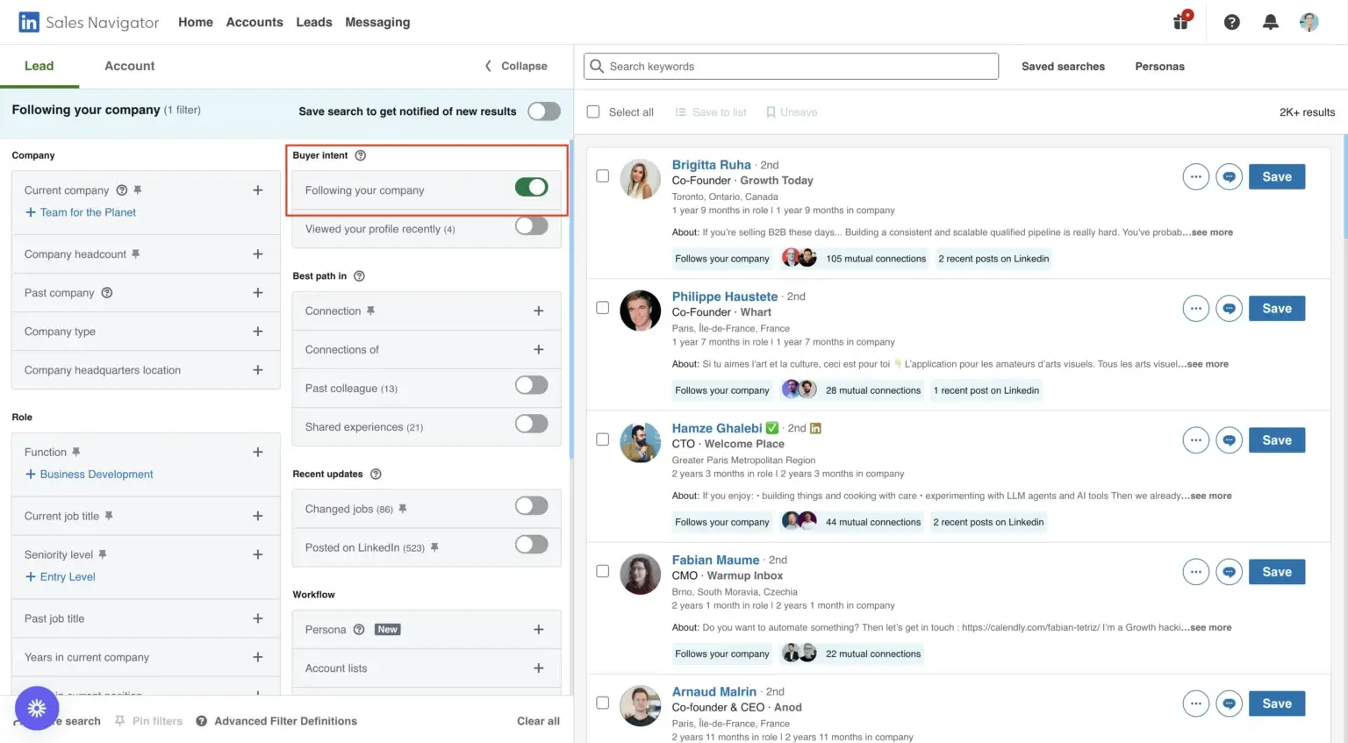Viewport: 1348px width, 743px height.
Task: Expand Company headquarters location filter
Action: [x=258, y=369]
